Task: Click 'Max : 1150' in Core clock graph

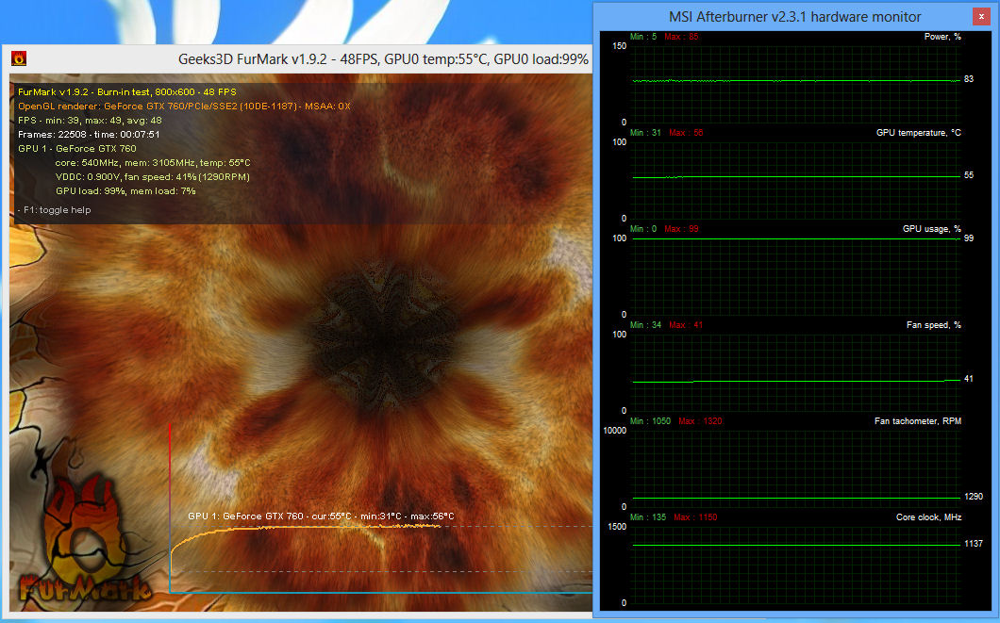Action: pos(695,517)
